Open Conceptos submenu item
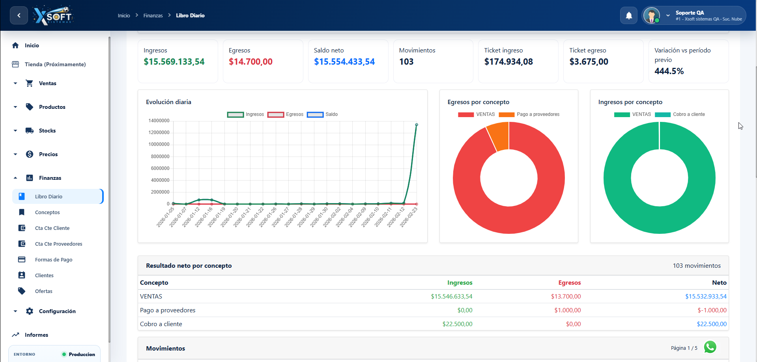Image resolution: width=757 pixels, height=362 pixels. point(47,212)
